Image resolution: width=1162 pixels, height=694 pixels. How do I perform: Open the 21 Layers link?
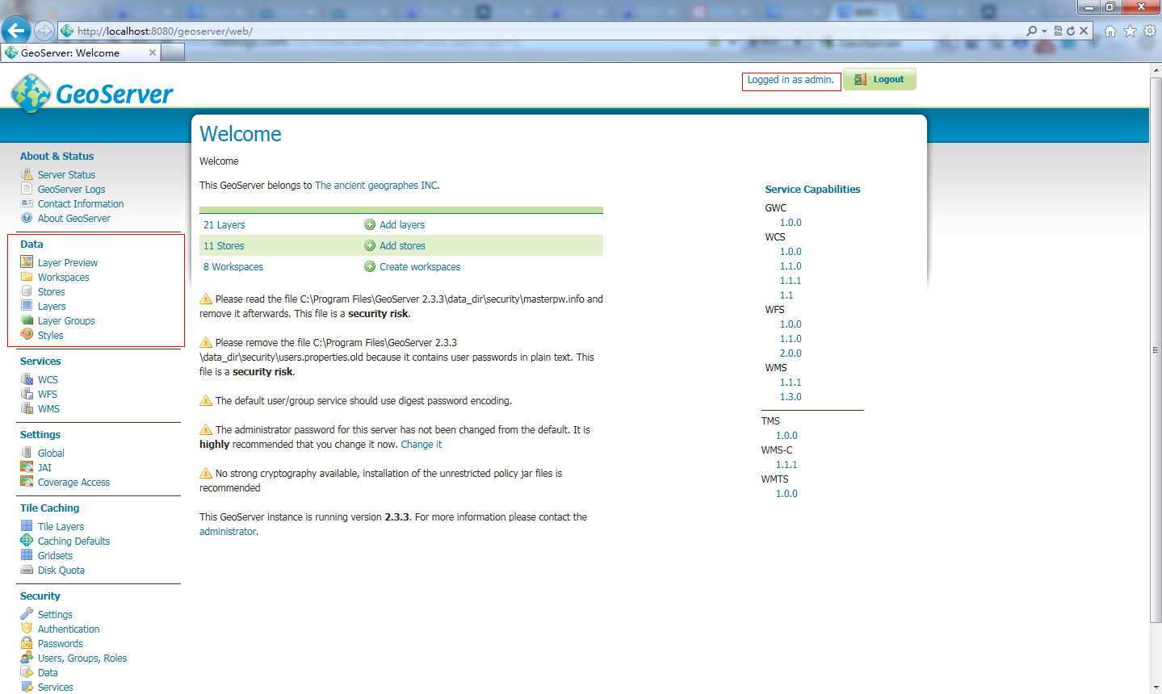224,225
